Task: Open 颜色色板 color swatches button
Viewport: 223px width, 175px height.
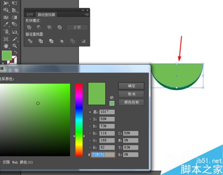Action: [x=131, y=102]
